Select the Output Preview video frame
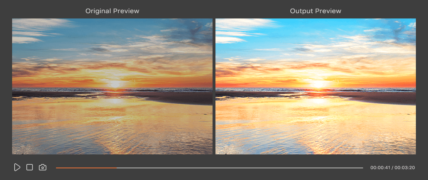Viewport: 428px width, 180px height. pyautogui.click(x=316, y=86)
